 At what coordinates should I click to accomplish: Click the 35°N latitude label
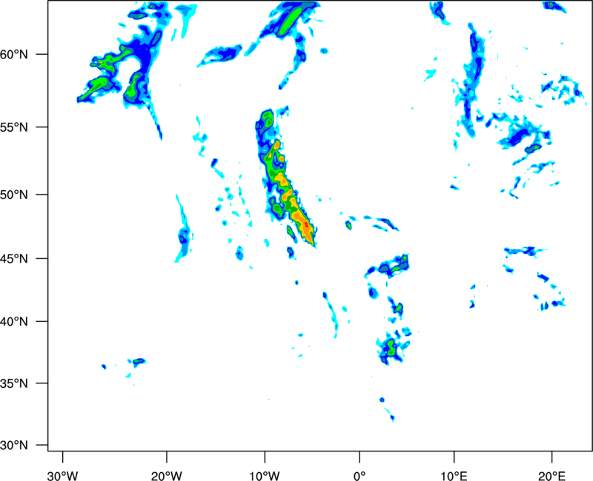tap(14, 383)
